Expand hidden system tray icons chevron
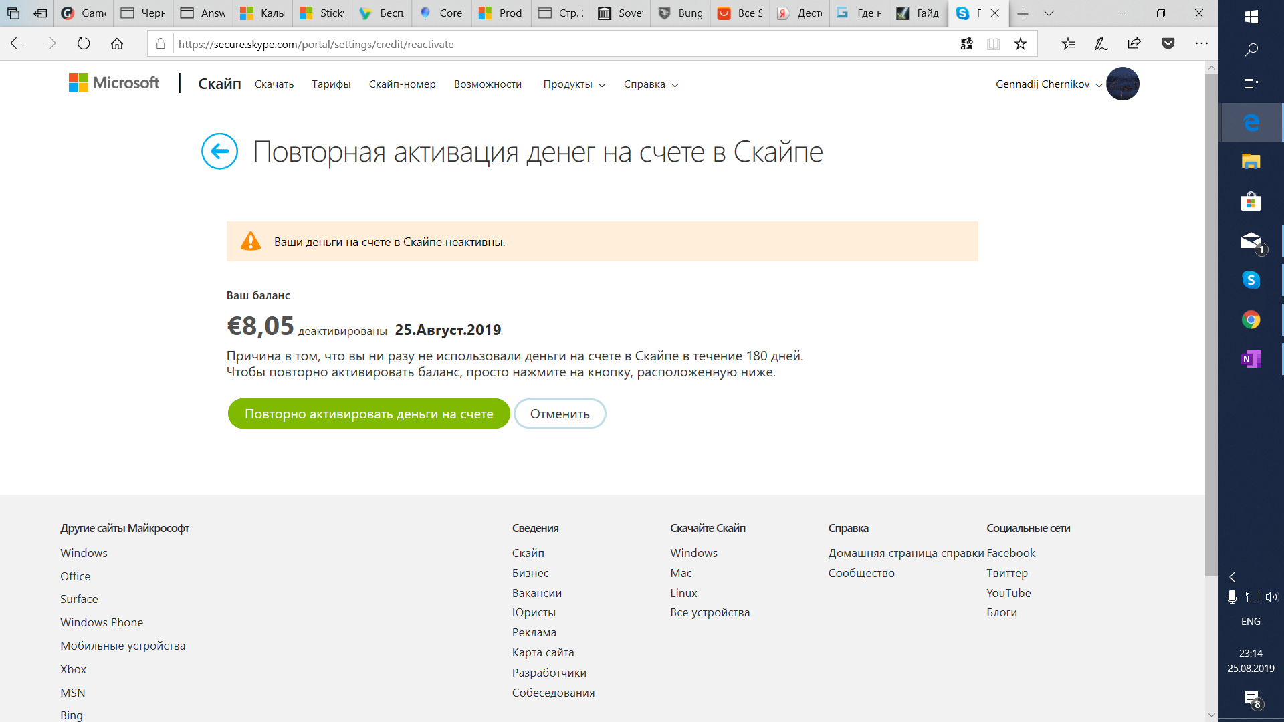1284x722 pixels. tap(1233, 577)
